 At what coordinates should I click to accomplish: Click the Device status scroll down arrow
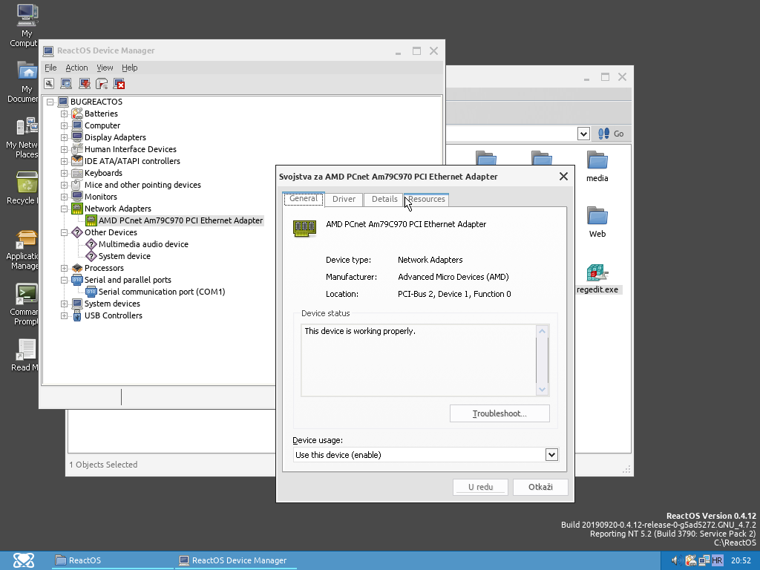tap(543, 389)
